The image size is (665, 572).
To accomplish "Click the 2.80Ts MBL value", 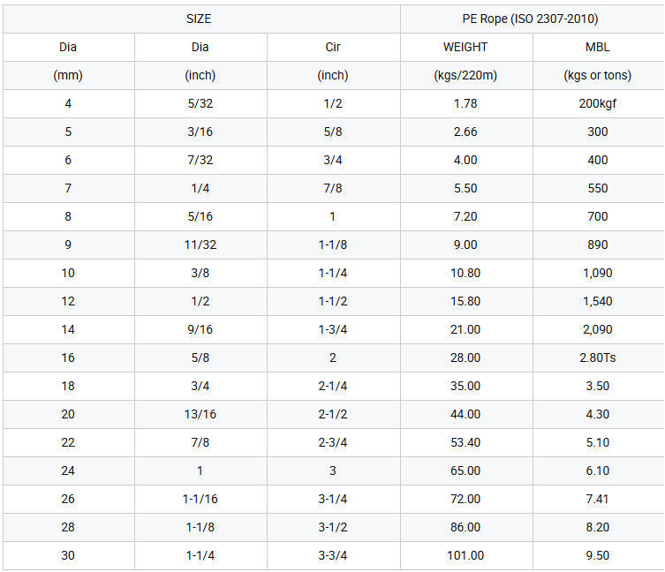I will pyautogui.click(x=597, y=357).
